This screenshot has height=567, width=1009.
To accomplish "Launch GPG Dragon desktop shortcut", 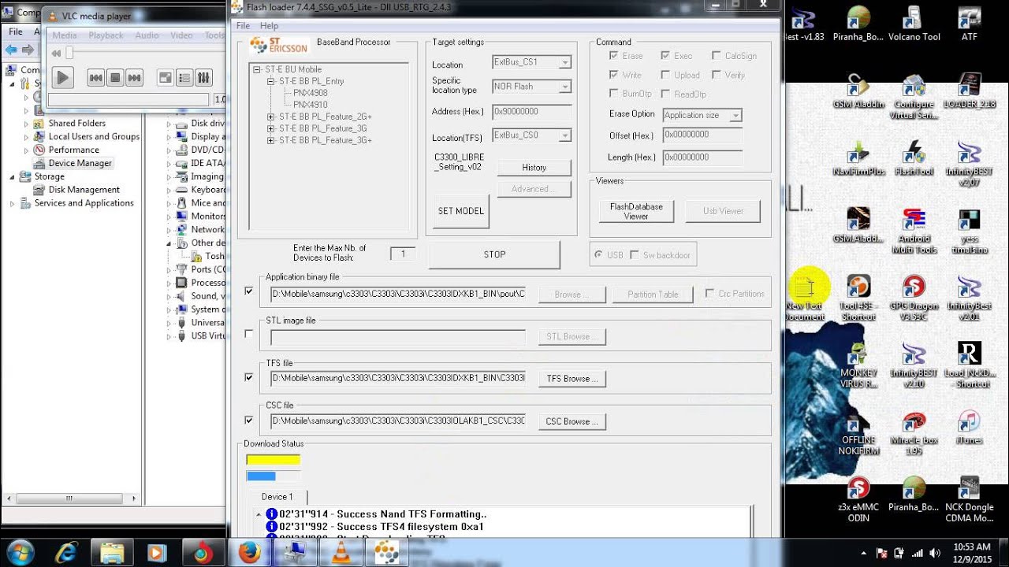I will (914, 298).
